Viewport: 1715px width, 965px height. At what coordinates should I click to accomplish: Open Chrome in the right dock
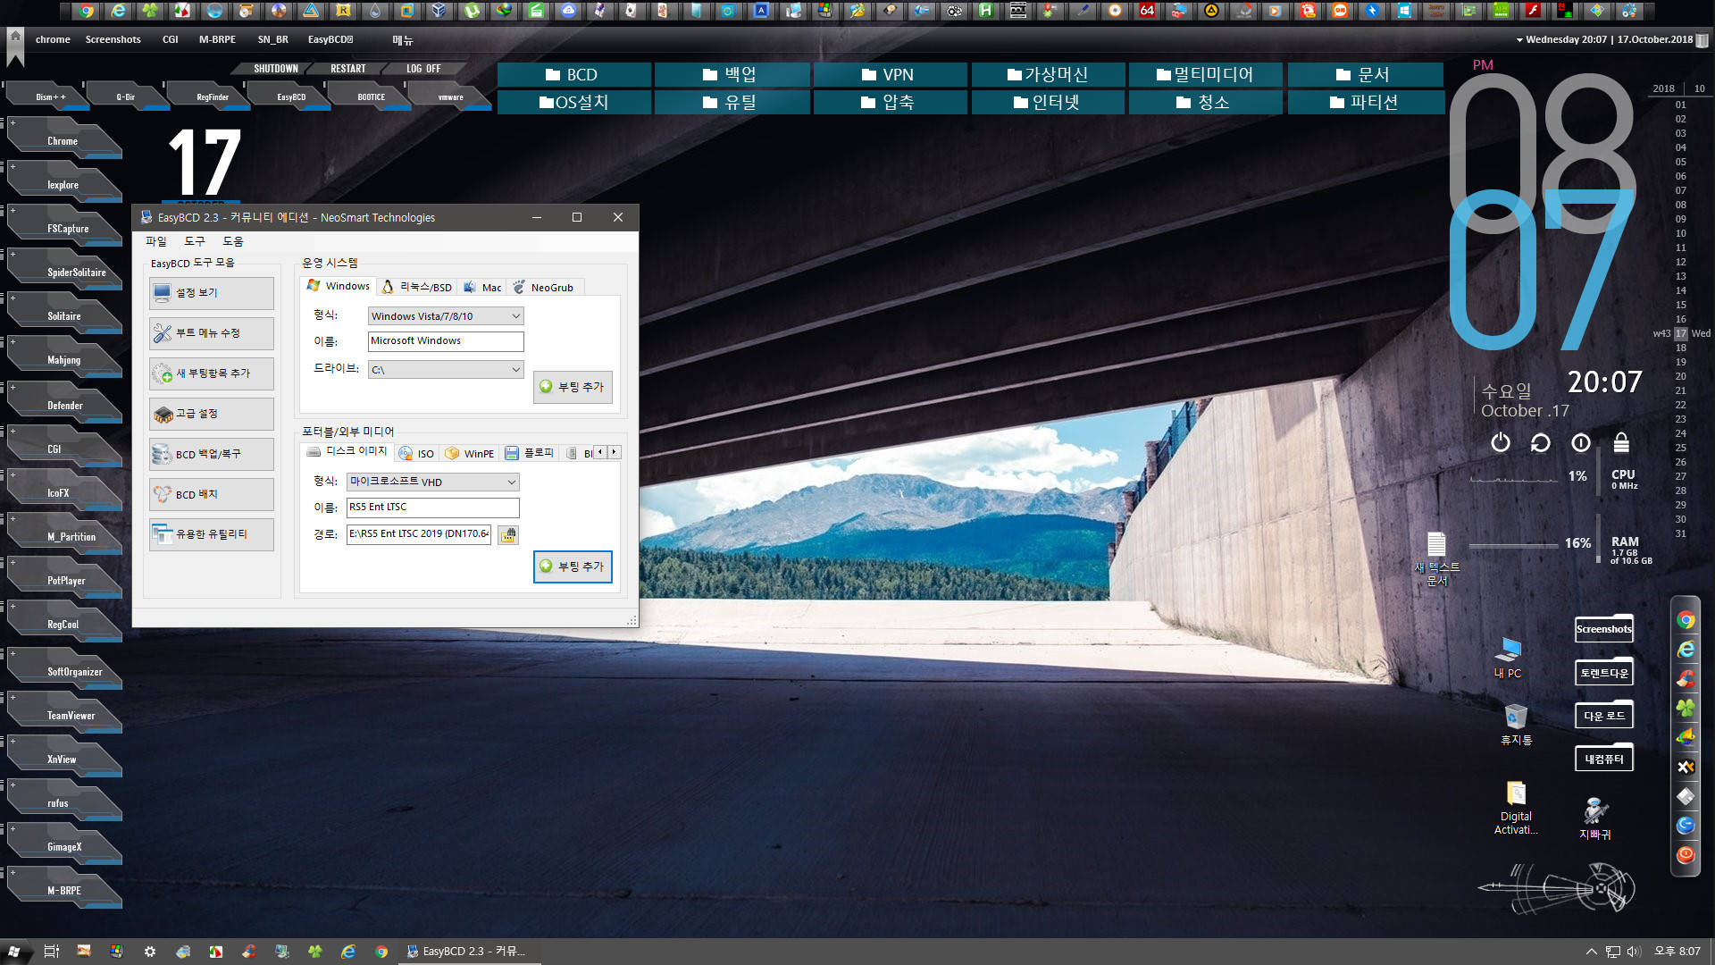(1686, 621)
